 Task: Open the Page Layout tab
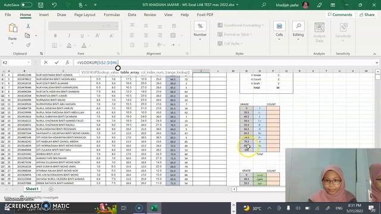pyautogui.click(x=85, y=15)
